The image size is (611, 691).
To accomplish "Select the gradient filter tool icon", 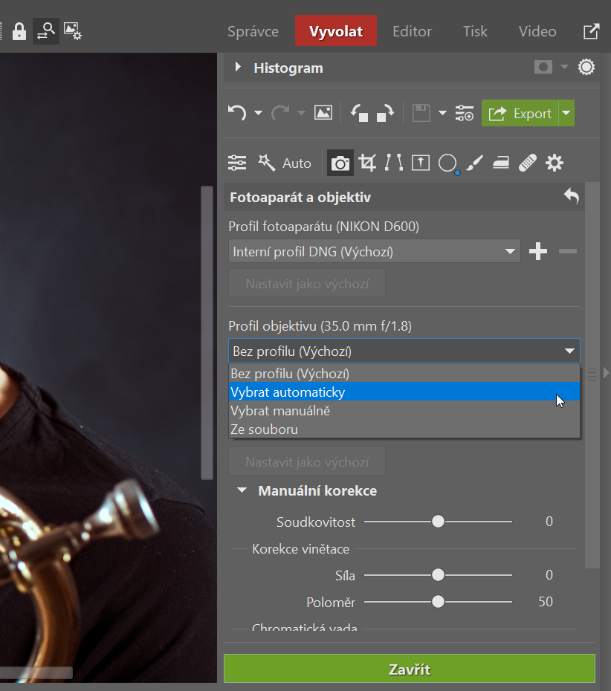I will click(x=501, y=163).
